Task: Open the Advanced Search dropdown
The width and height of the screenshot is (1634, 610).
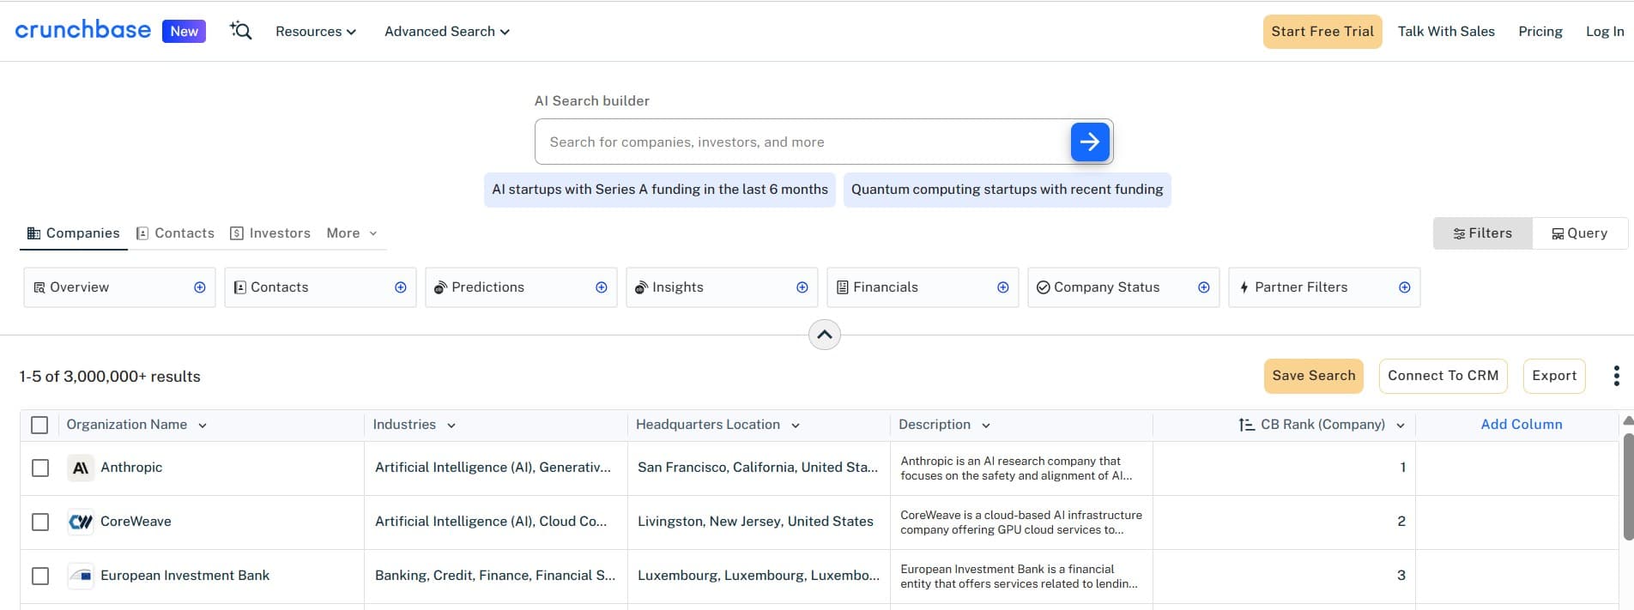Action: pyautogui.click(x=447, y=32)
